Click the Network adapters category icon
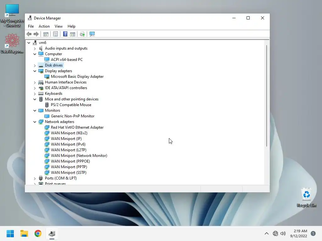The width and height of the screenshot is (322, 241). (41, 122)
